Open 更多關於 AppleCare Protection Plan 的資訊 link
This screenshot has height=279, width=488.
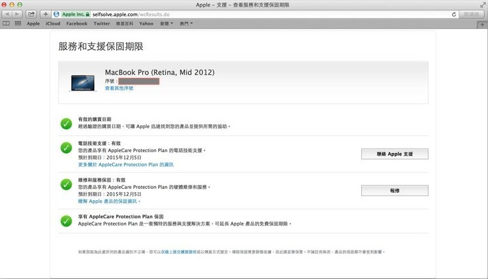coord(126,165)
